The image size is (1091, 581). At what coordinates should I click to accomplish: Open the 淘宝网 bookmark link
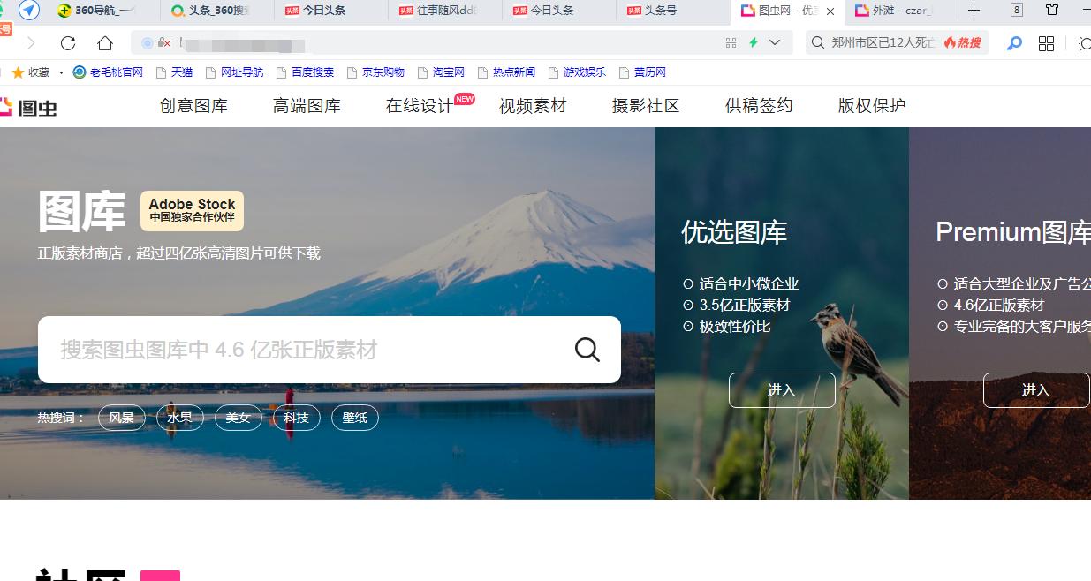point(446,72)
